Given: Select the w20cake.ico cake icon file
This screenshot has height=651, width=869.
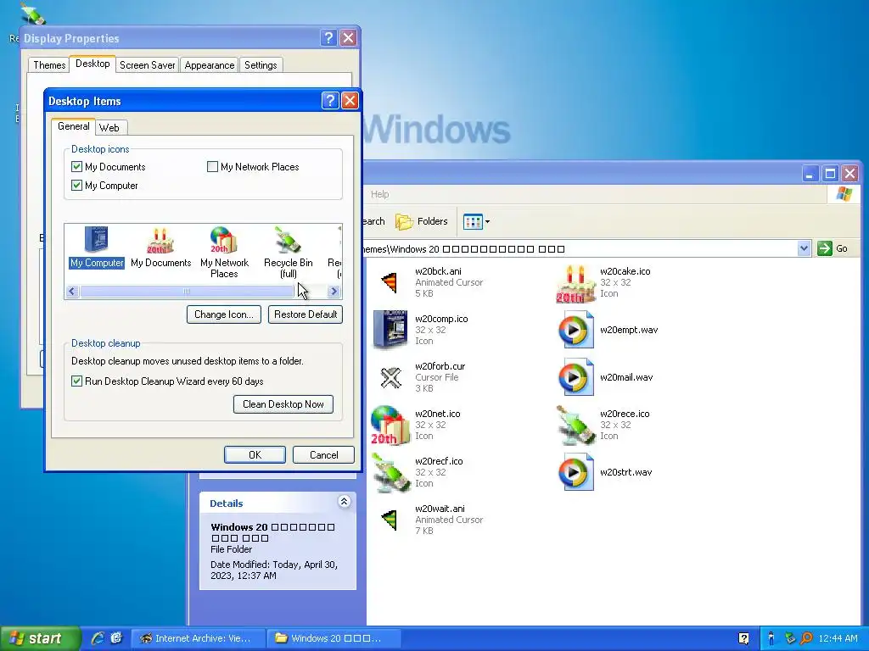Looking at the screenshot, I should coord(575,283).
